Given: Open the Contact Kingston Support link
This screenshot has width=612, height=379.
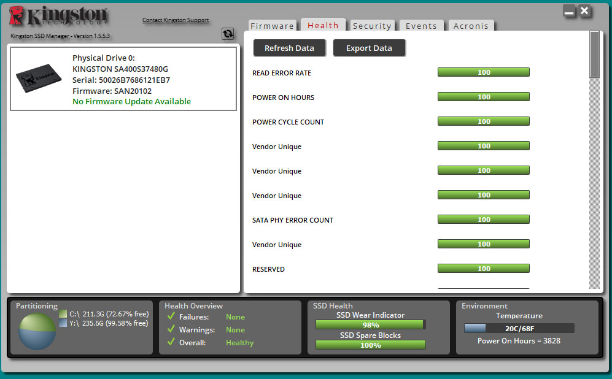Looking at the screenshot, I should [175, 20].
